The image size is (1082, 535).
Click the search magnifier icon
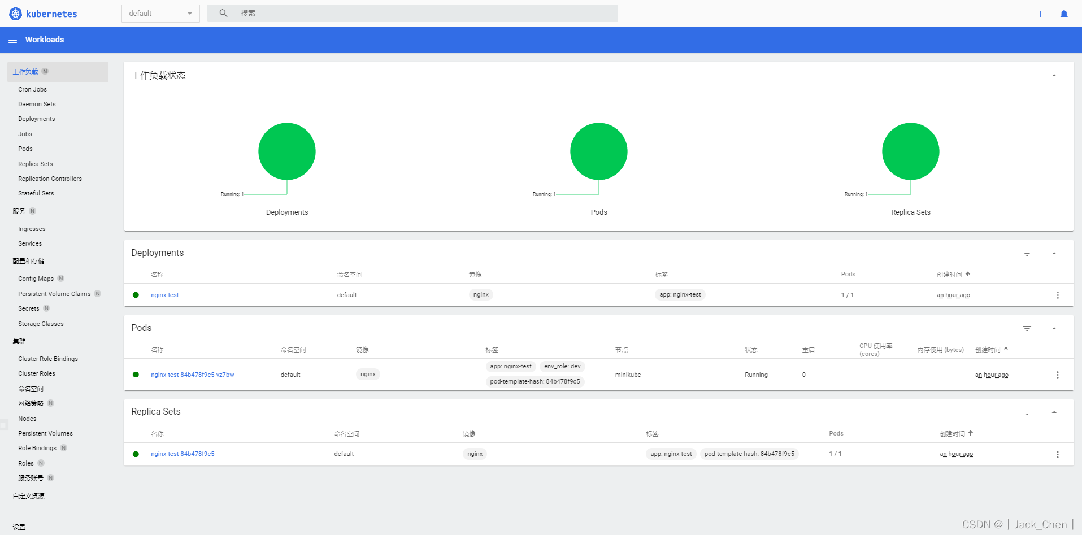(x=224, y=13)
